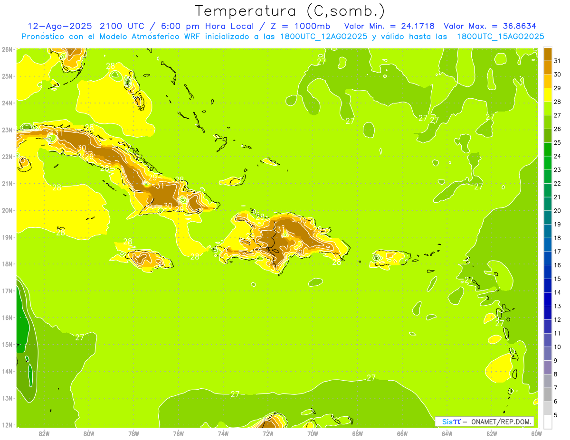Click the 76W longitude axis label
Viewport: 570px width, 440px height.
[178, 433]
